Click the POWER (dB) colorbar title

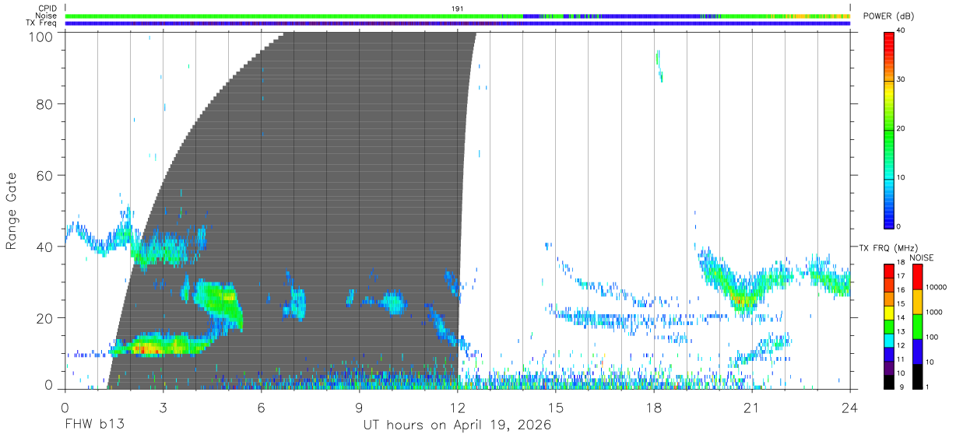(x=888, y=16)
